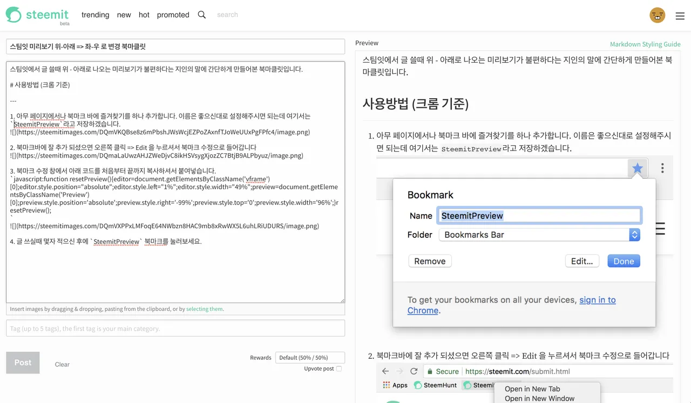691x403 pixels.
Task: Click the post title input field
Action: (175, 46)
